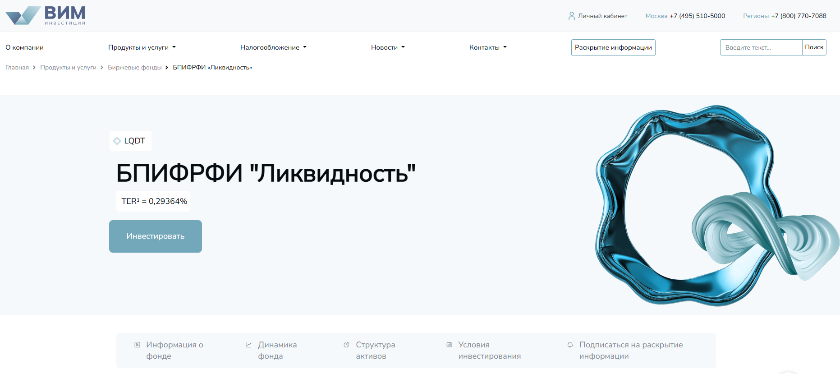Expand the Новости dropdown arrow

tap(403, 47)
